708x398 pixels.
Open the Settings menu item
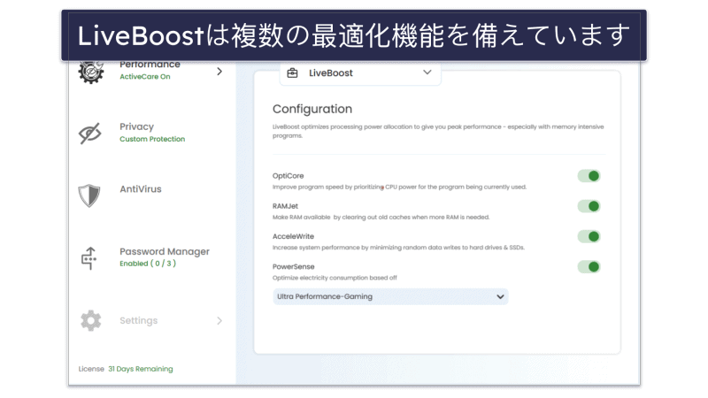click(x=139, y=320)
